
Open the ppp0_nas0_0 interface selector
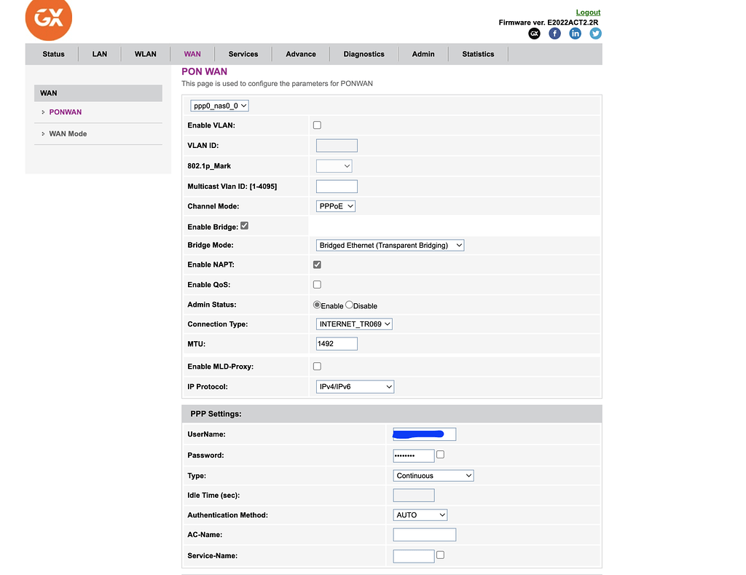(219, 105)
